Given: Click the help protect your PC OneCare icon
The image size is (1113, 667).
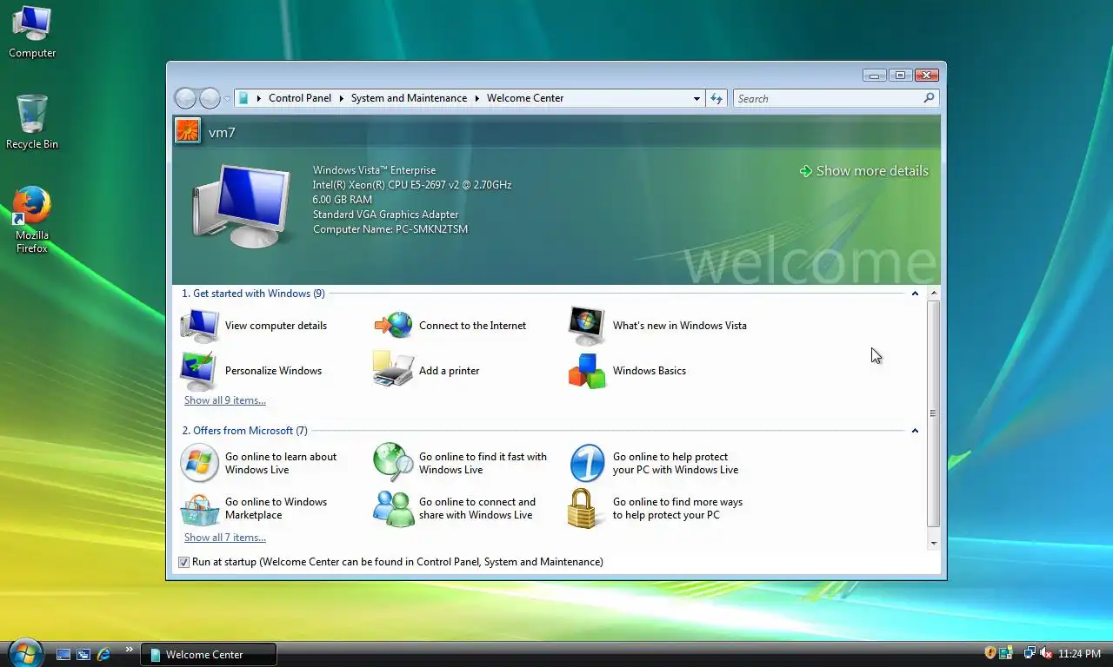Looking at the screenshot, I should 587,463.
